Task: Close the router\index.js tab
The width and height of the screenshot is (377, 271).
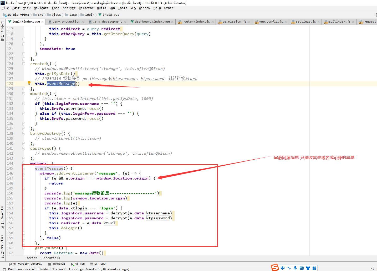Action: pos(213,22)
